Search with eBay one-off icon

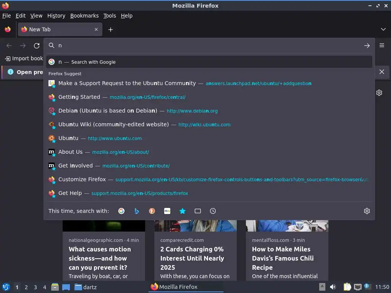[167, 211]
